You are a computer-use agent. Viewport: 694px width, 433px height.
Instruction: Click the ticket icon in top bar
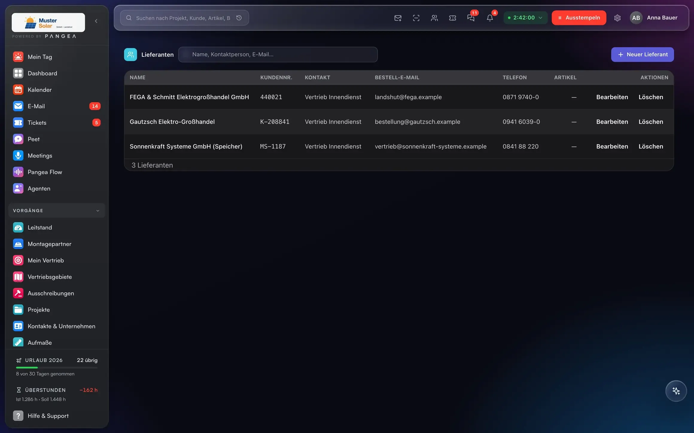(x=453, y=18)
